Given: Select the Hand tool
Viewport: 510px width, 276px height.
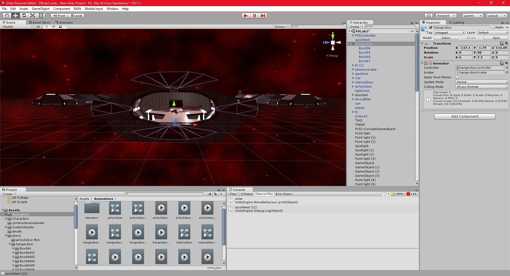Looking at the screenshot, I should (x=7, y=16).
